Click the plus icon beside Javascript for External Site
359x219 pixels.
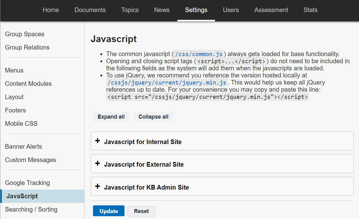coord(98,164)
